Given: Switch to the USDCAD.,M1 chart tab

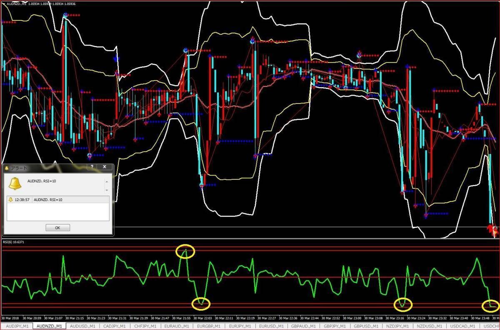Looking at the screenshot, I should pos(462,326).
